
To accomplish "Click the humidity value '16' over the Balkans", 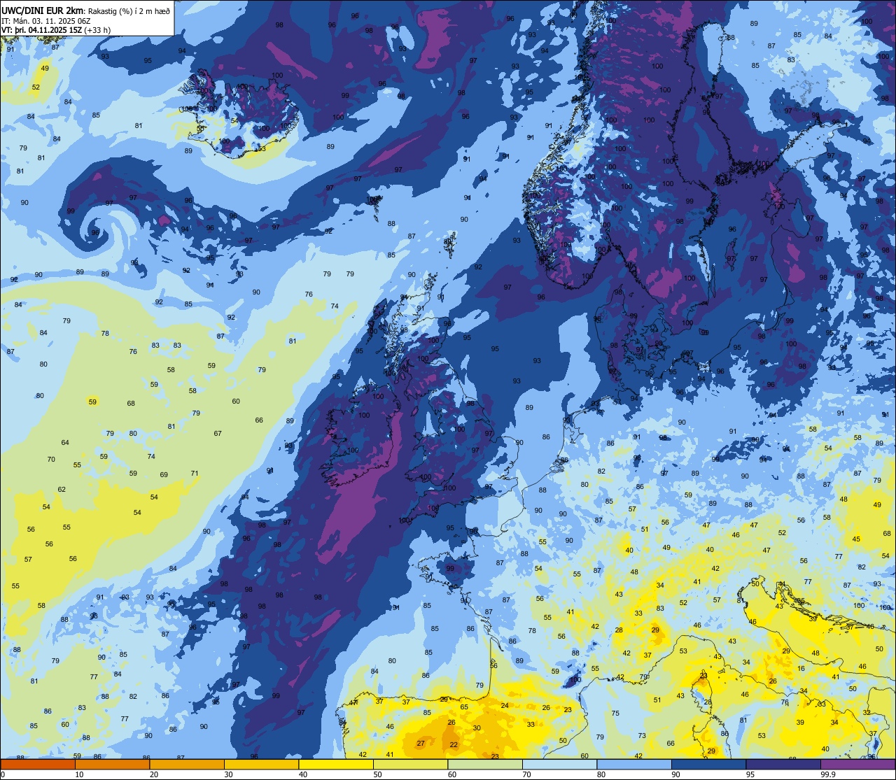I will click(801, 668).
